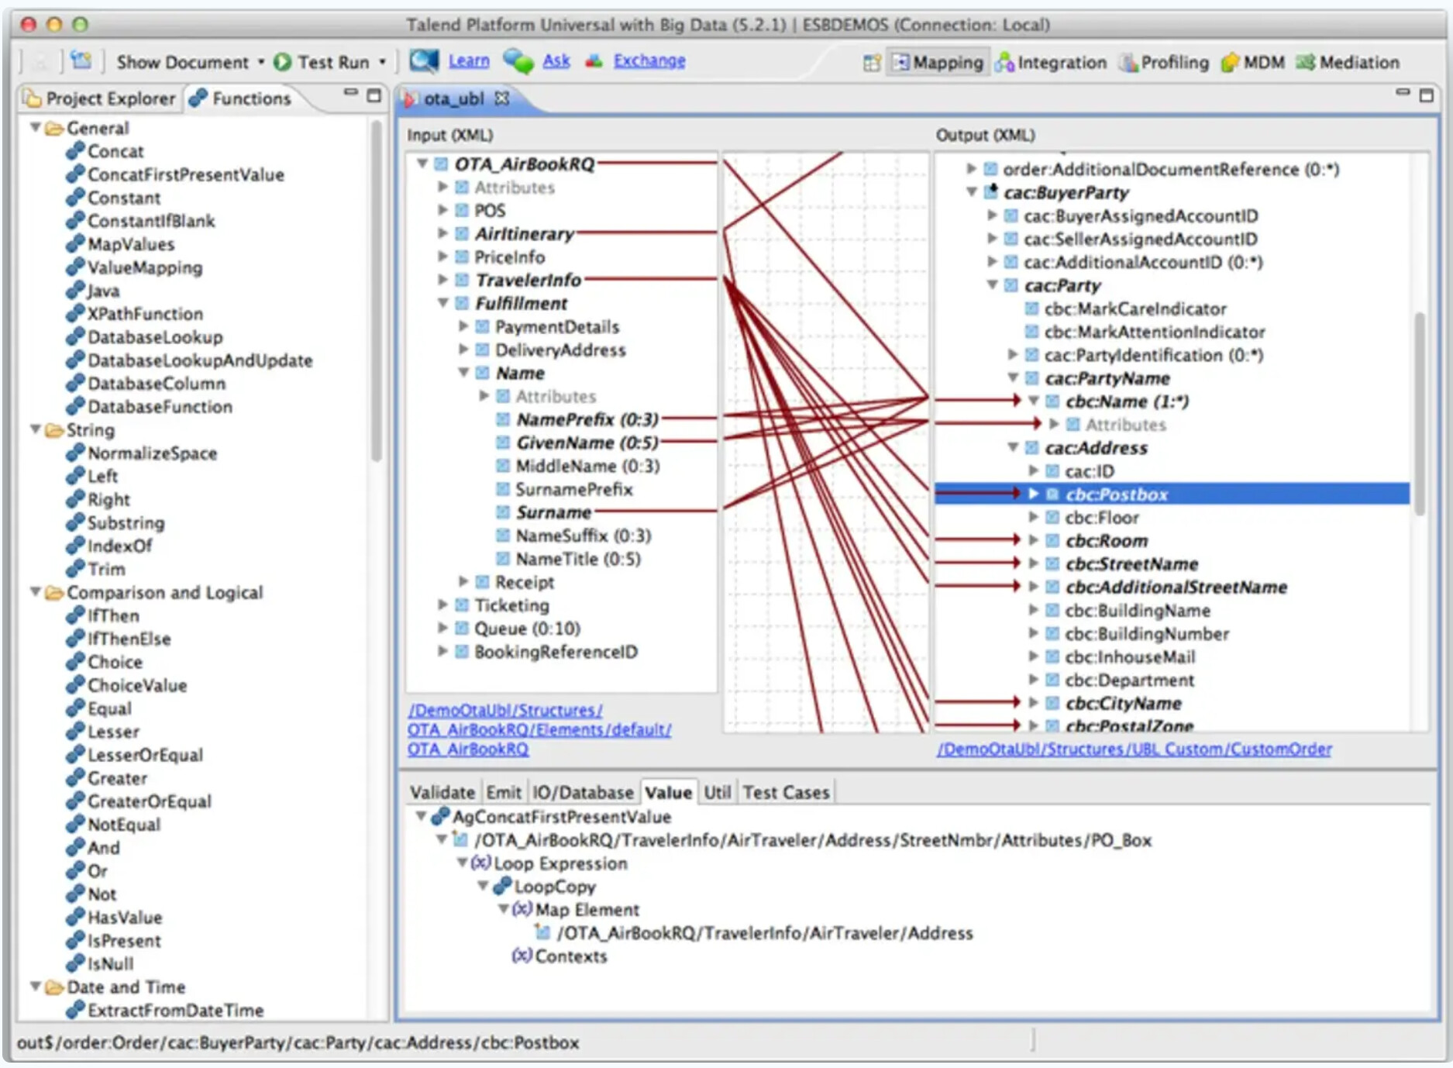Open the Util tab

pyautogui.click(x=718, y=792)
